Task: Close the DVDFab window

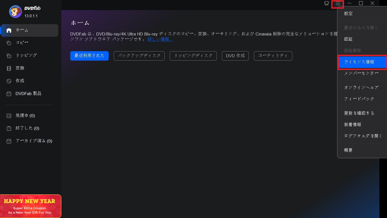Action: [372, 3]
